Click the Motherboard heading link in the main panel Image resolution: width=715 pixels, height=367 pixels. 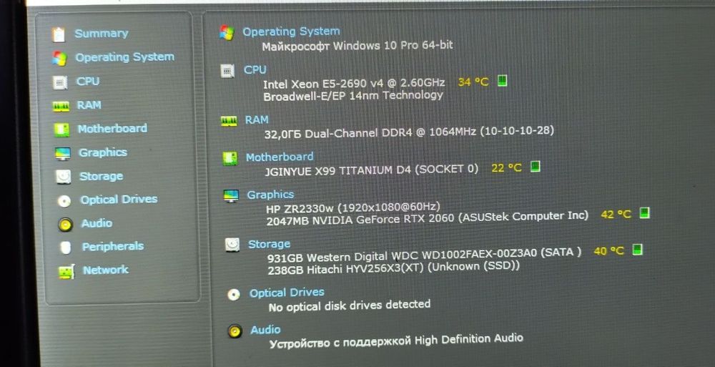[280, 157]
